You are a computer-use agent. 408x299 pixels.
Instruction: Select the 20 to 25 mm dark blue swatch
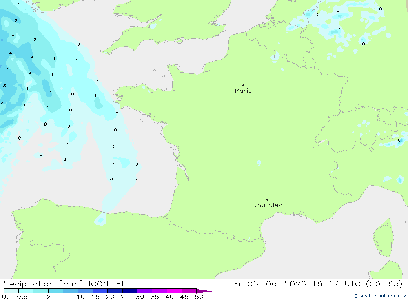pos(115,291)
